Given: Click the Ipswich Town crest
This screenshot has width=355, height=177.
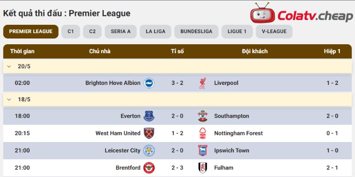Looking at the screenshot, I should coord(203,150).
